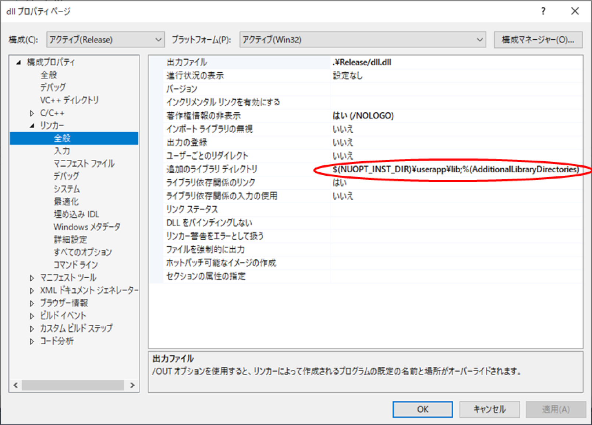Select VC++ ディレクトリ in the tree
The width and height of the screenshot is (592, 425).
[x=69, y=100]
